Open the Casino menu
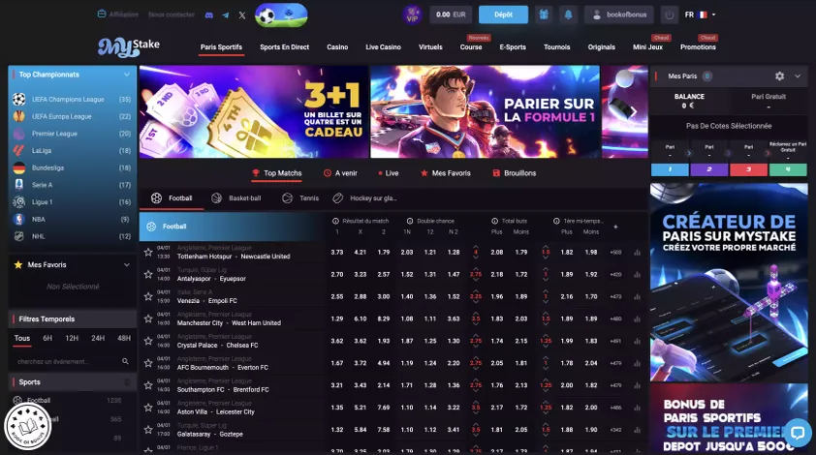This screenshot has width=816, height=455. click(x=337, y=46)
